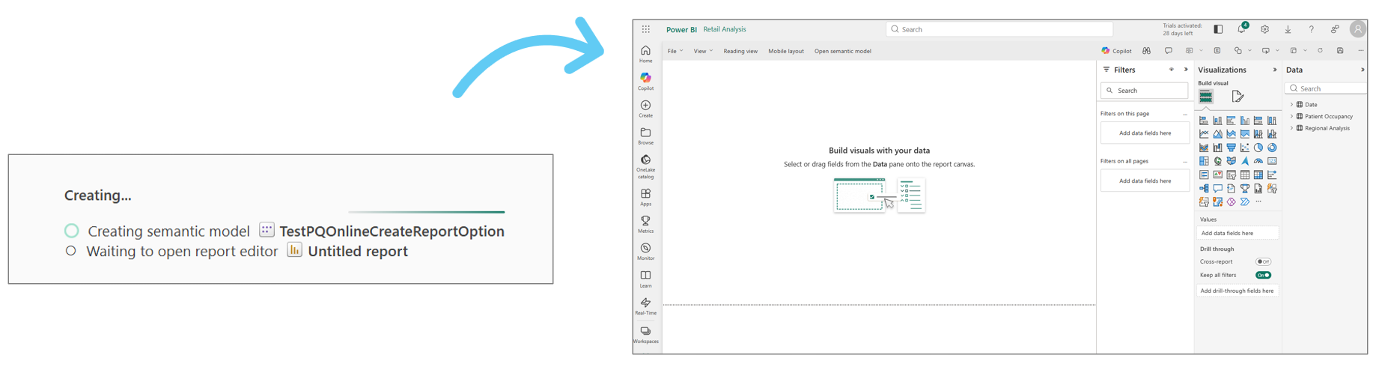Click the download icon in header

(1288, 29)
